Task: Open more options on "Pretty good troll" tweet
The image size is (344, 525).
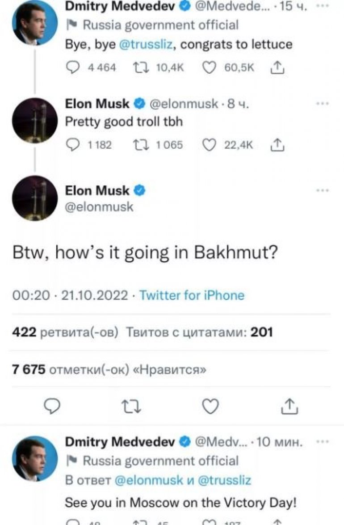Action: click(322, 104)
